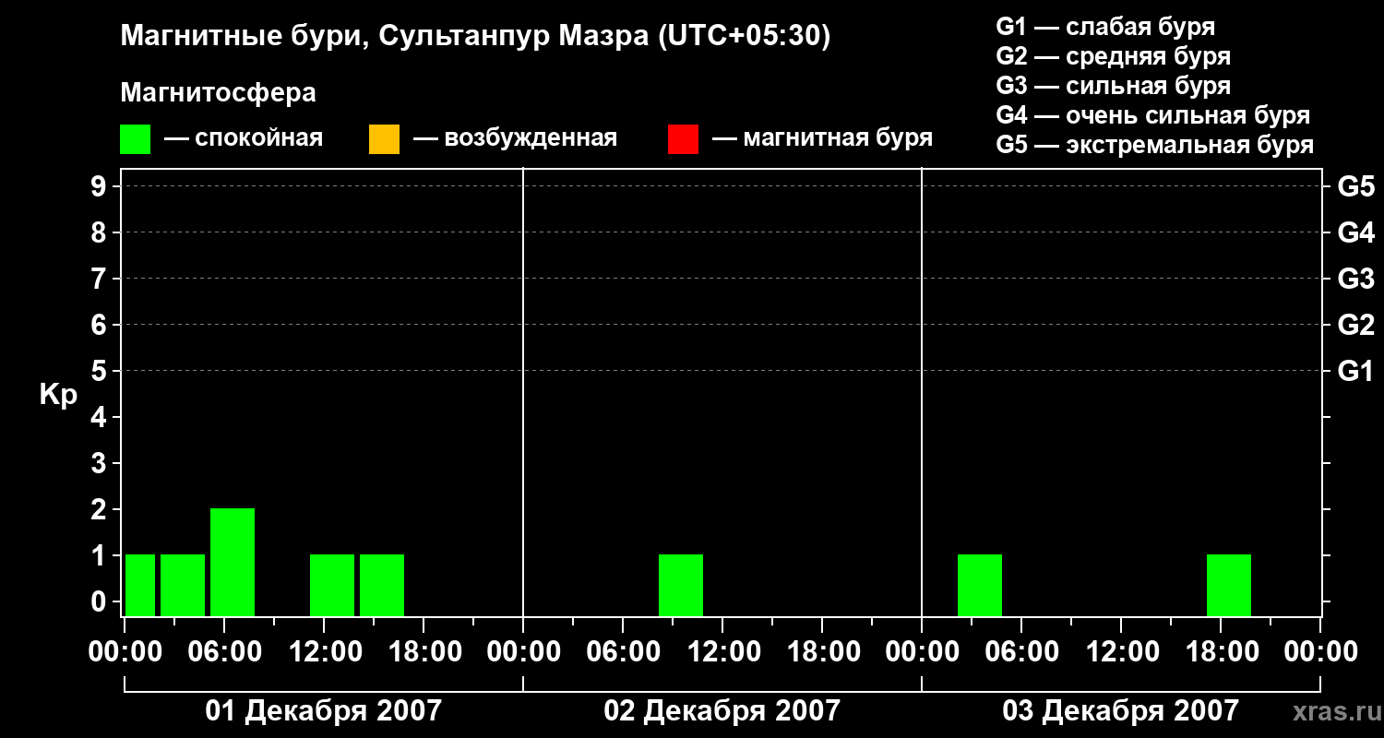
Task: Click the 'G3 — сильная буря' legend line
Action: (x=1113, y=86)
